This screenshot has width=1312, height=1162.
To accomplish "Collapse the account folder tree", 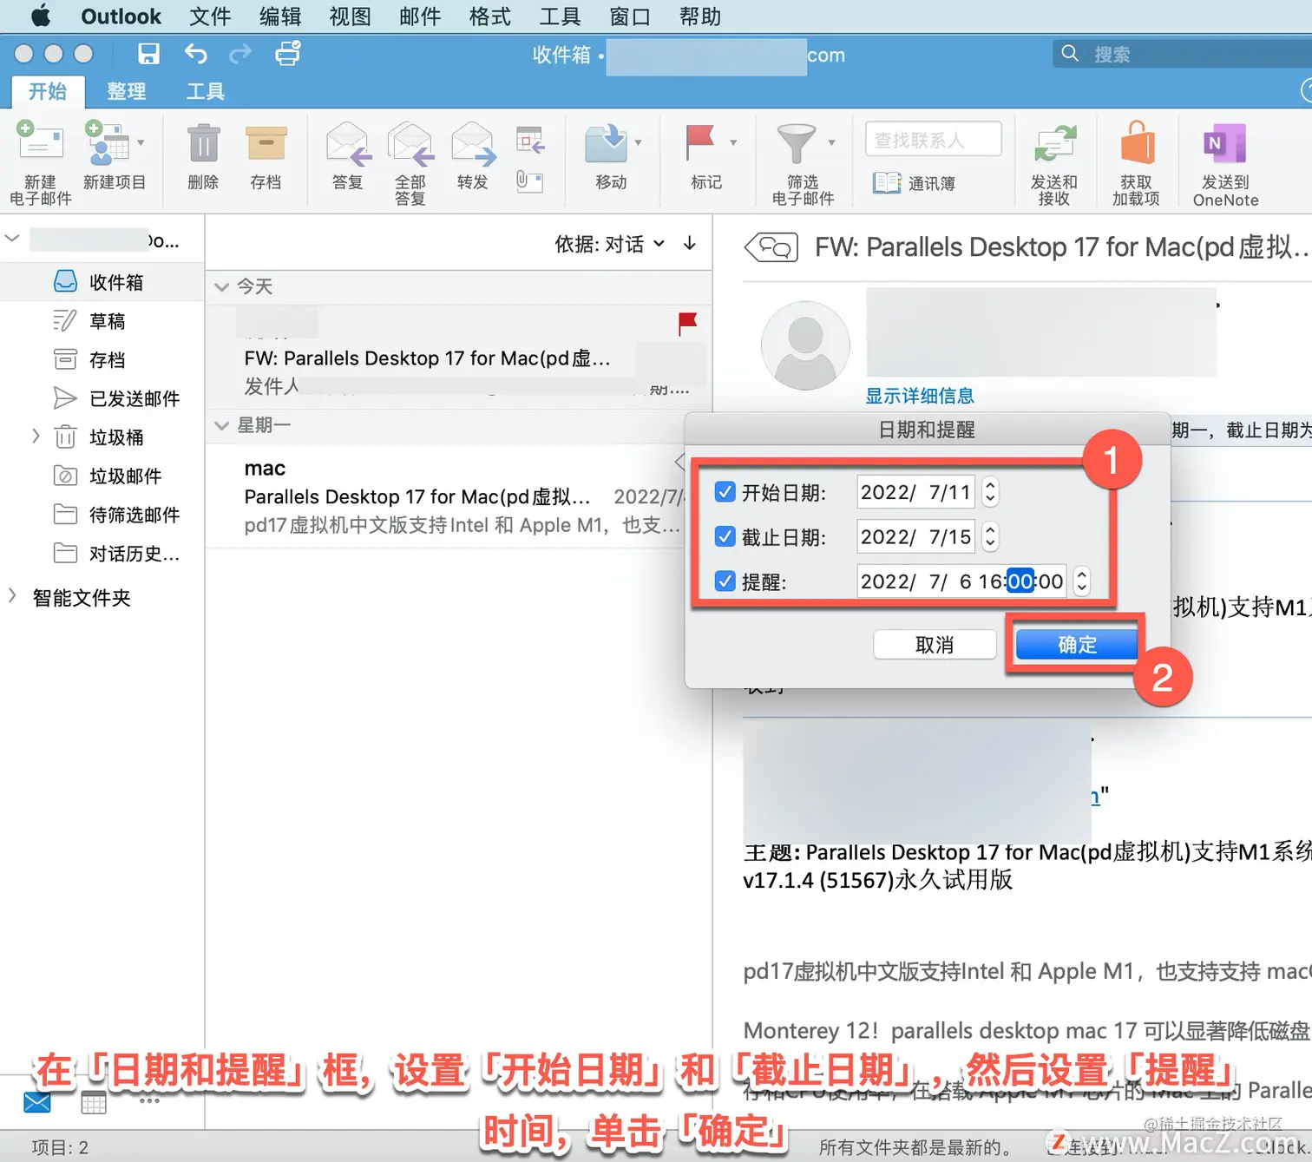I will 12,237.
